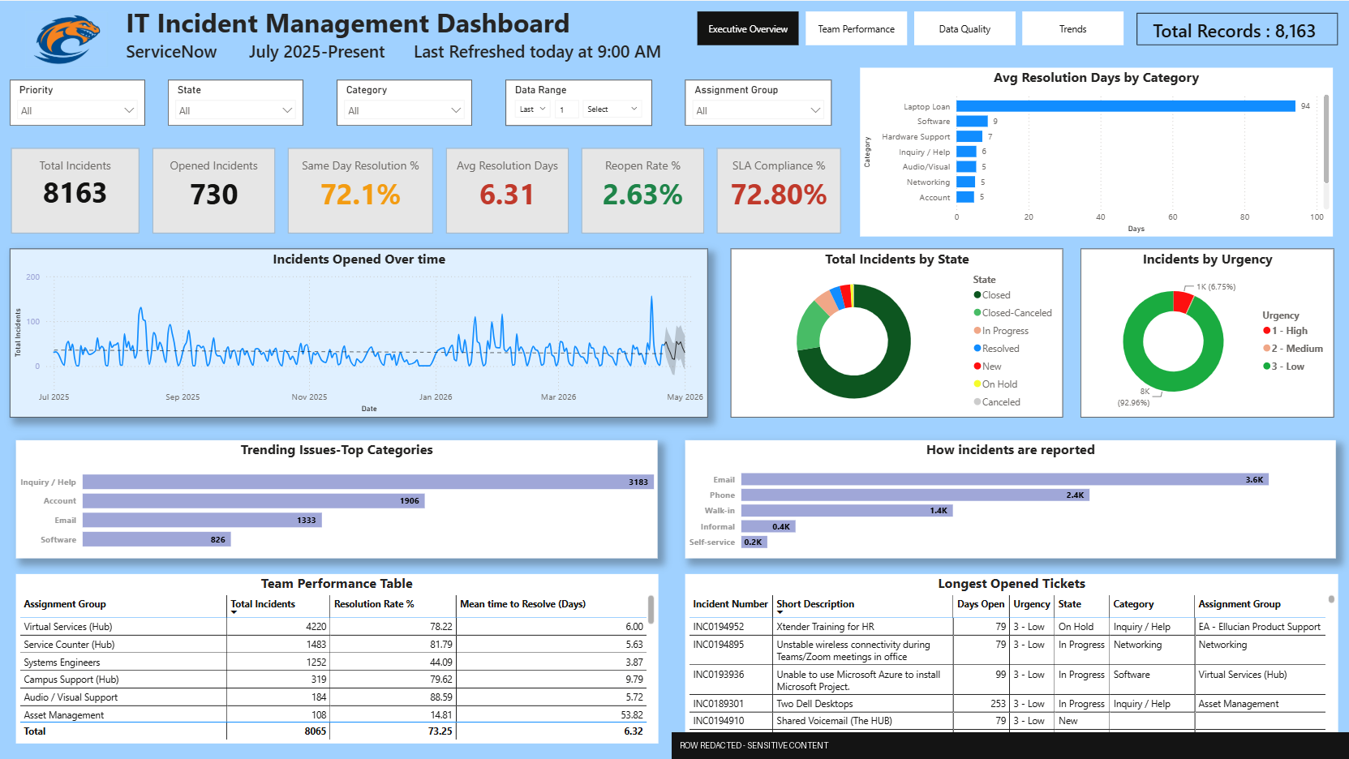
Task: Click the SLA Compliance % 72.80% card
Action: (x=779, y=191)
